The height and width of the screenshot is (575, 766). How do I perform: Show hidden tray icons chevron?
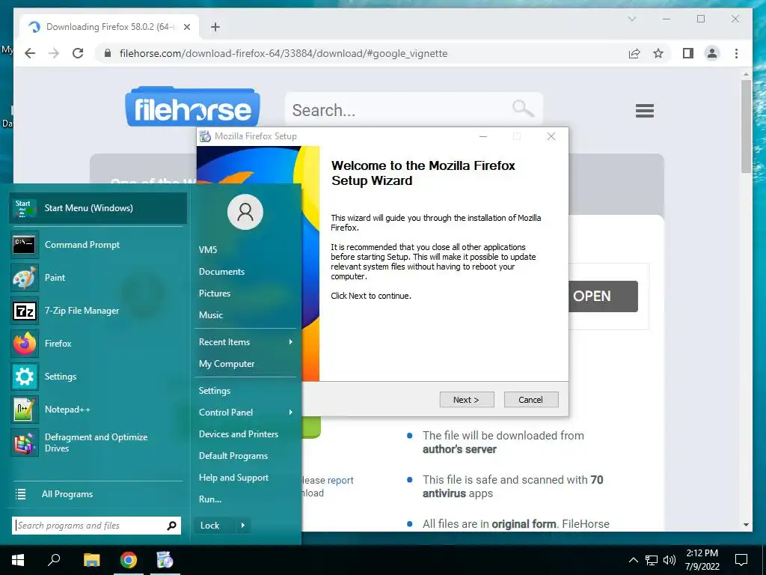(x=633, y=560)
